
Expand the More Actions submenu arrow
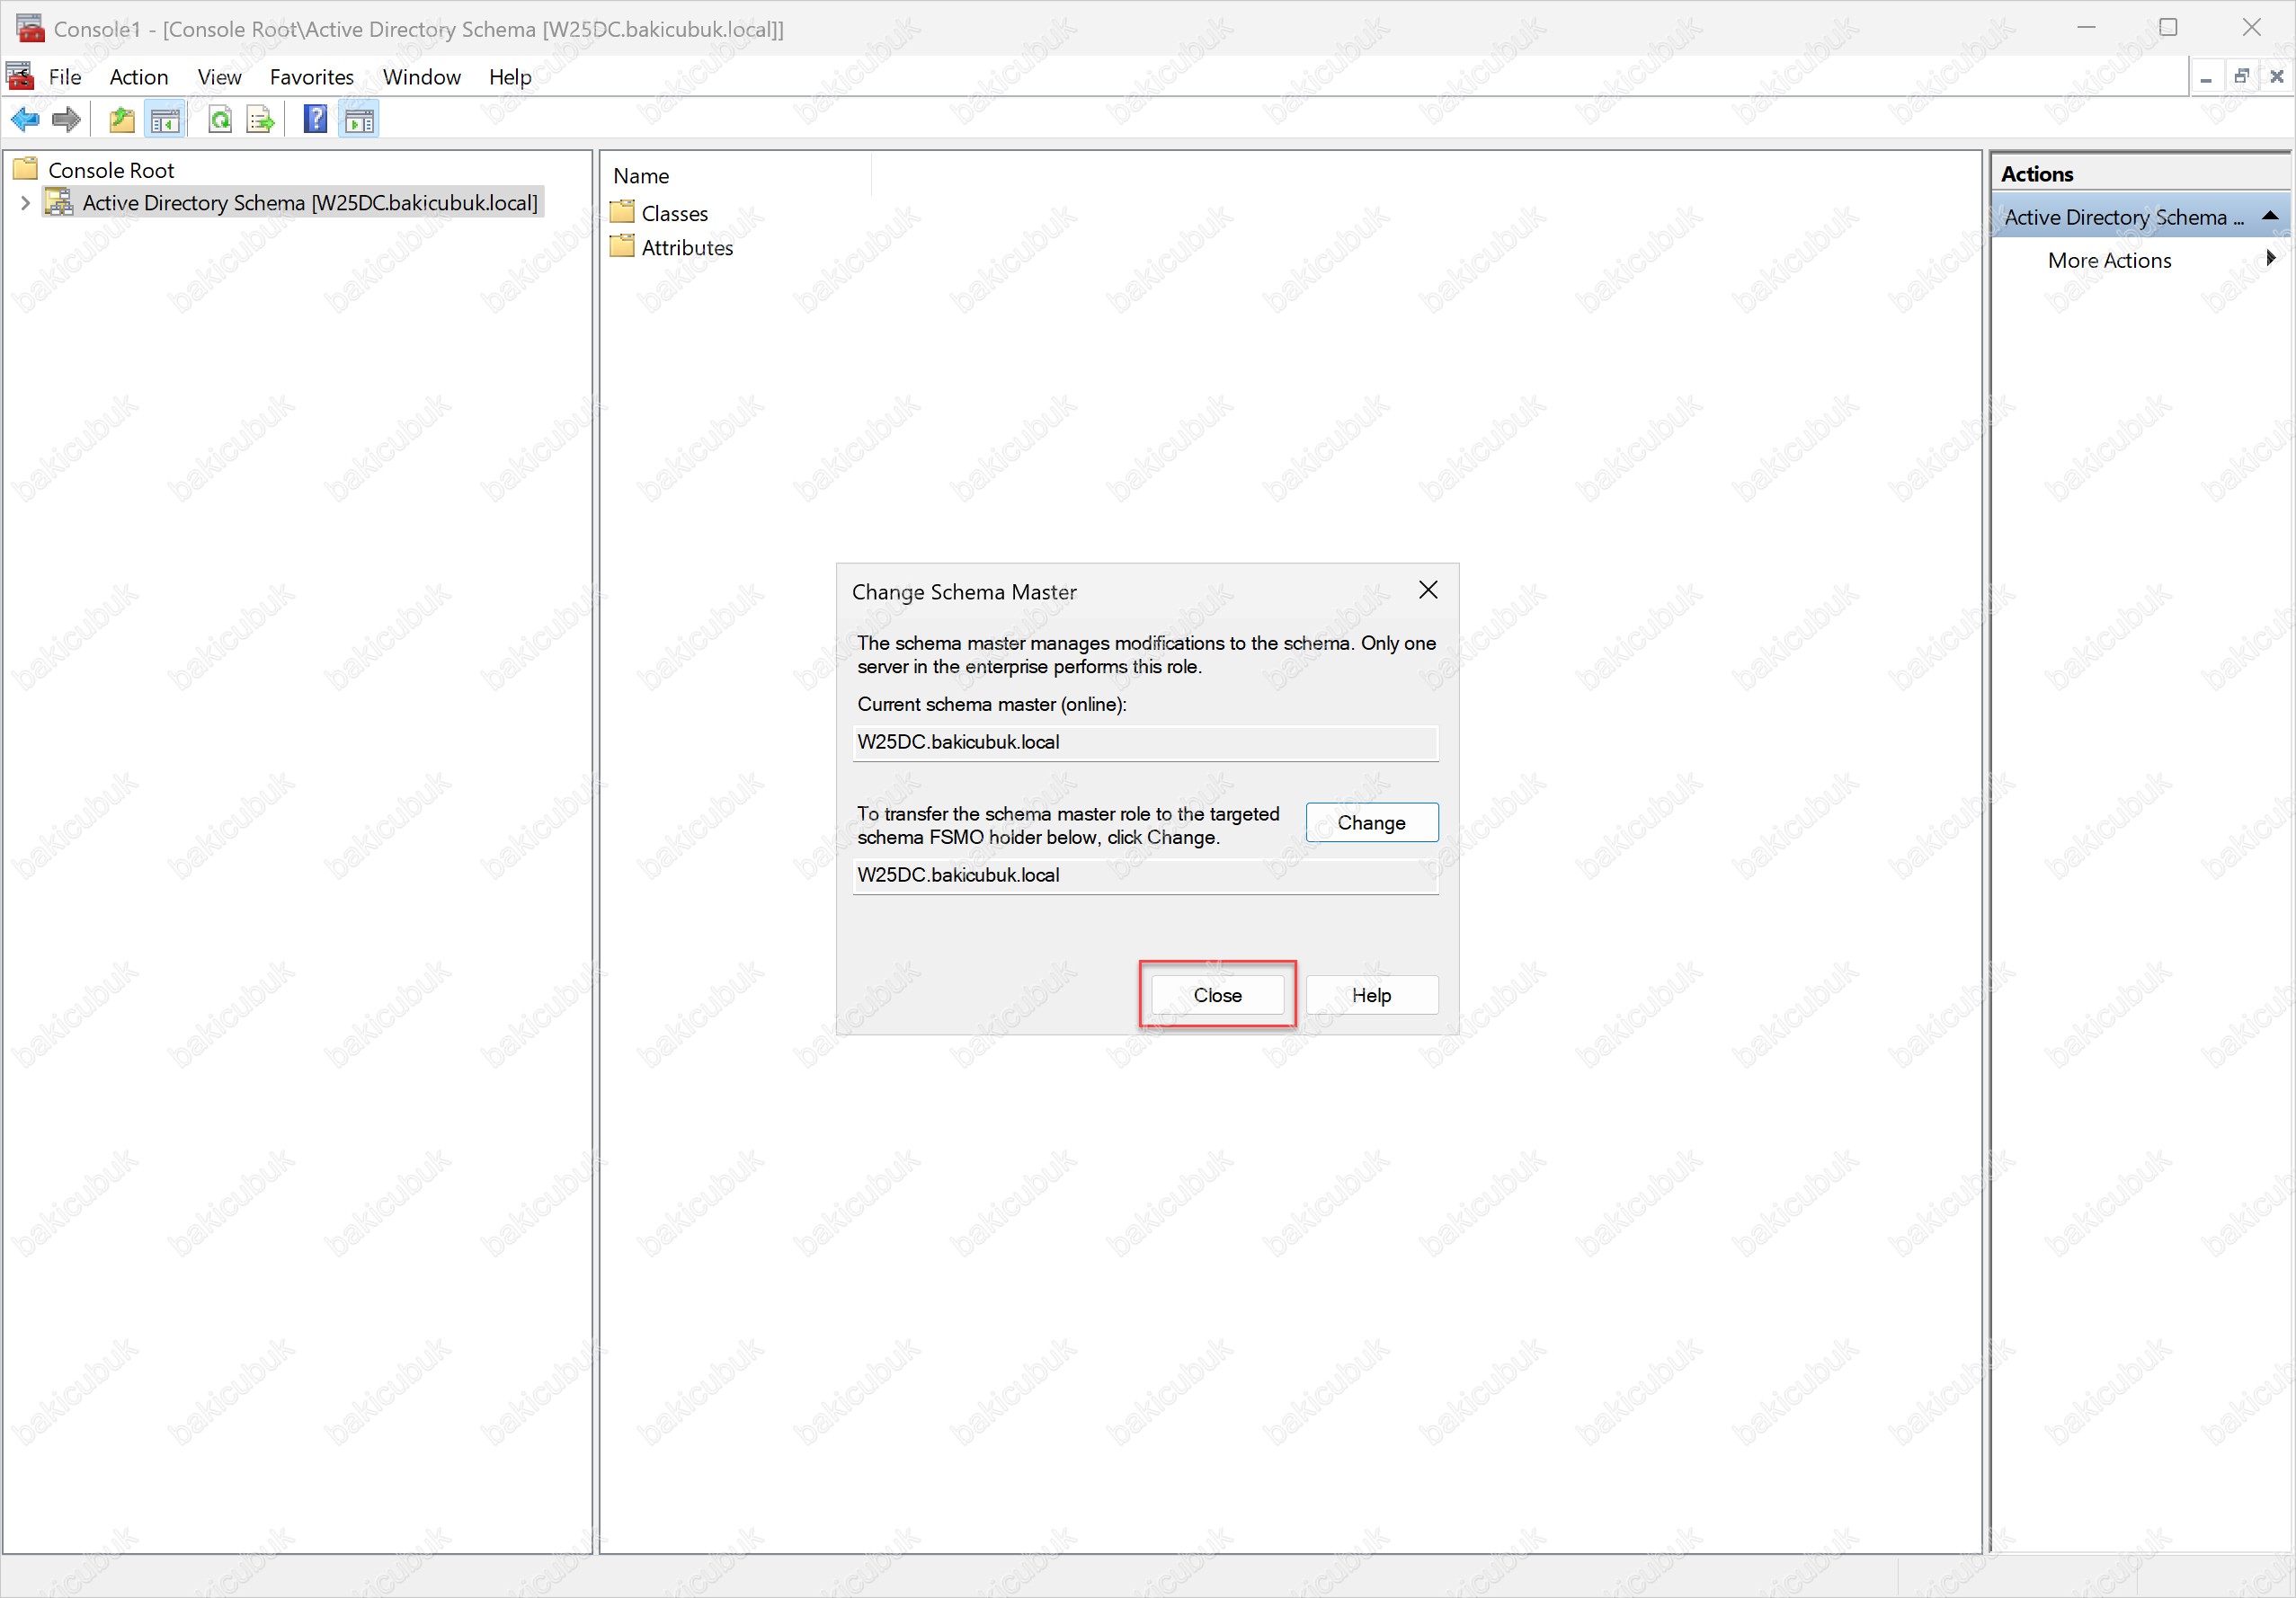(x=2270, y=258)
